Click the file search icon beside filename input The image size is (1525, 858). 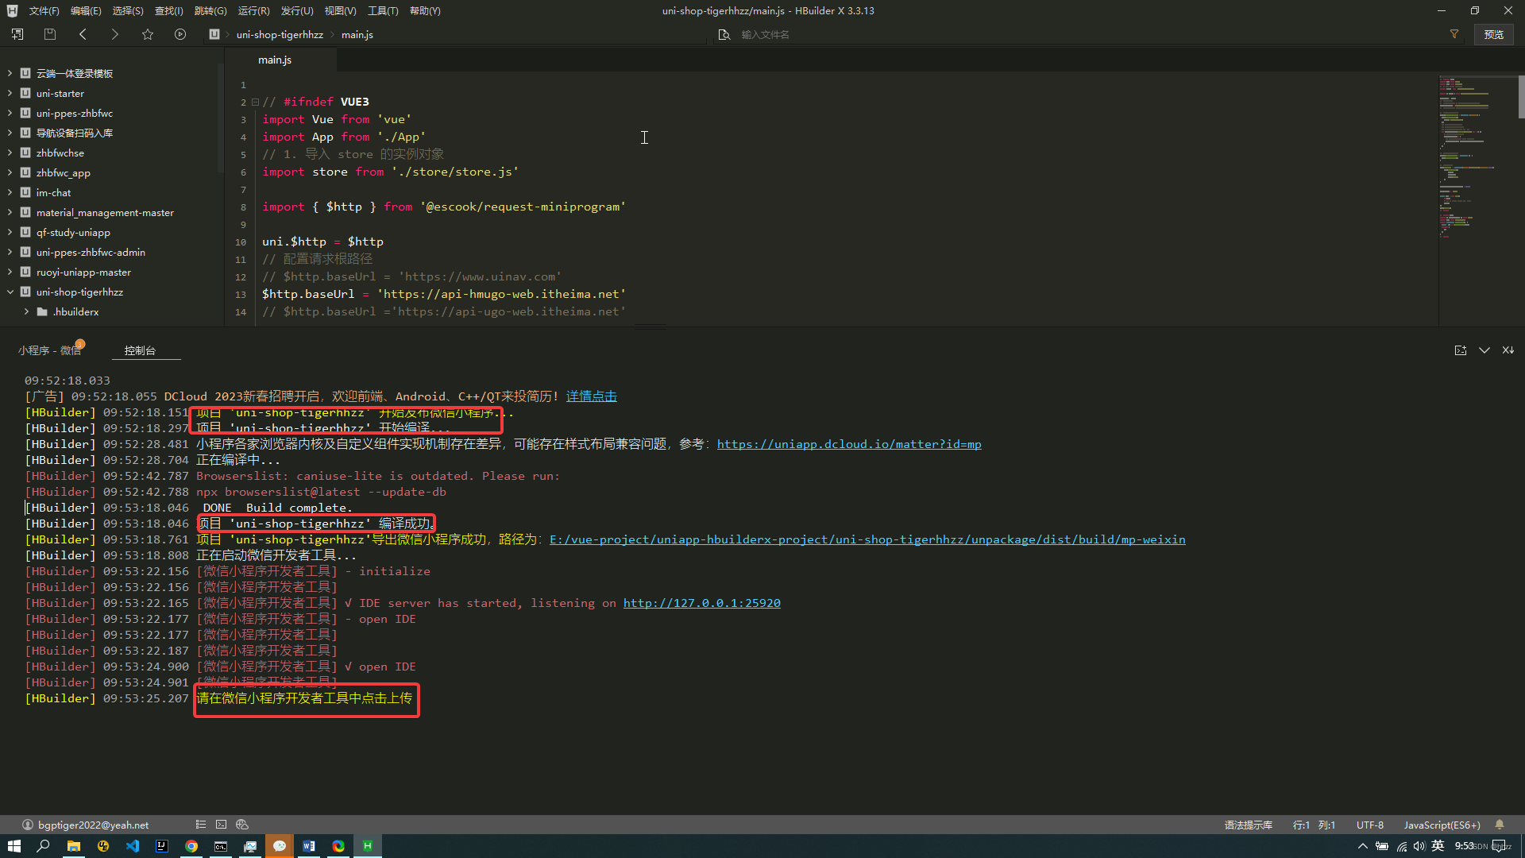click(x=724, y=34)
